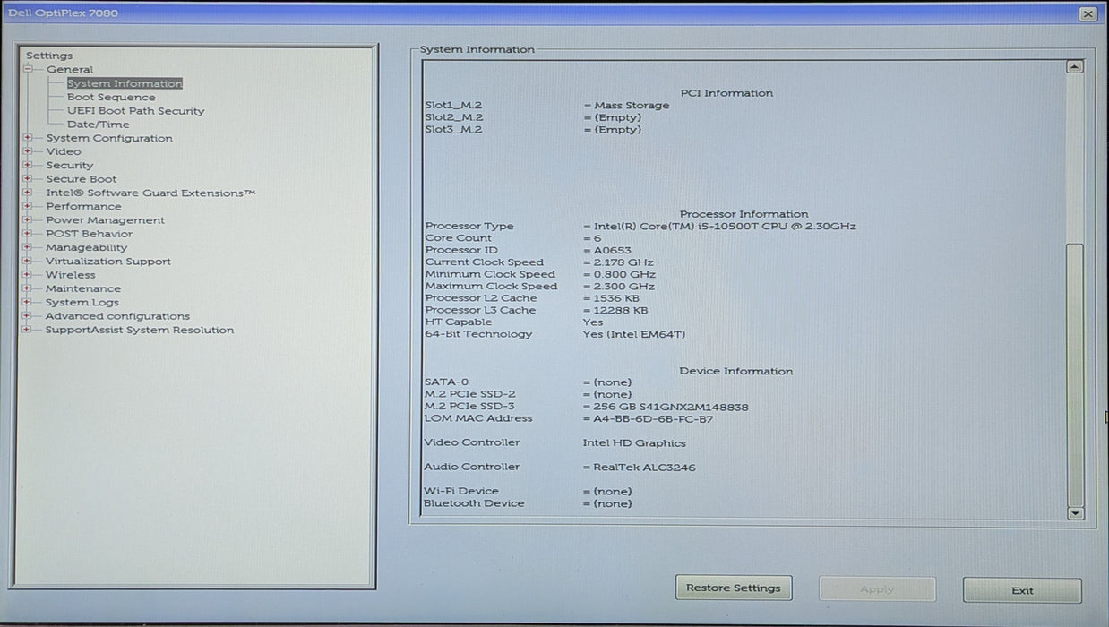Expand the Manageability node
Image resolution: width=1109 pixels, height=627 pixels.
click(28, 247)
